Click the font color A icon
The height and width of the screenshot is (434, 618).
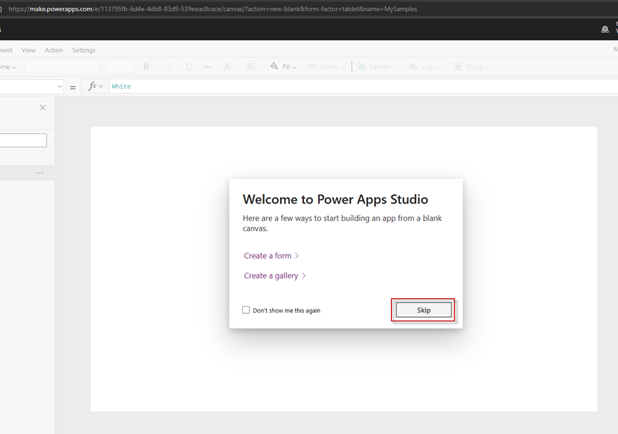coord(227,66)
